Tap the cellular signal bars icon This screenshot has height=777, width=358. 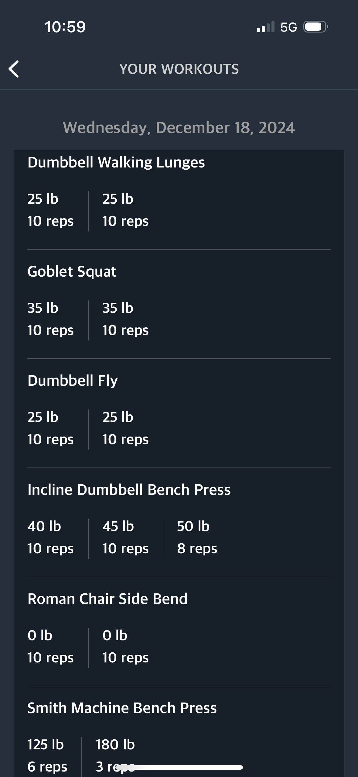click(265, 27)
